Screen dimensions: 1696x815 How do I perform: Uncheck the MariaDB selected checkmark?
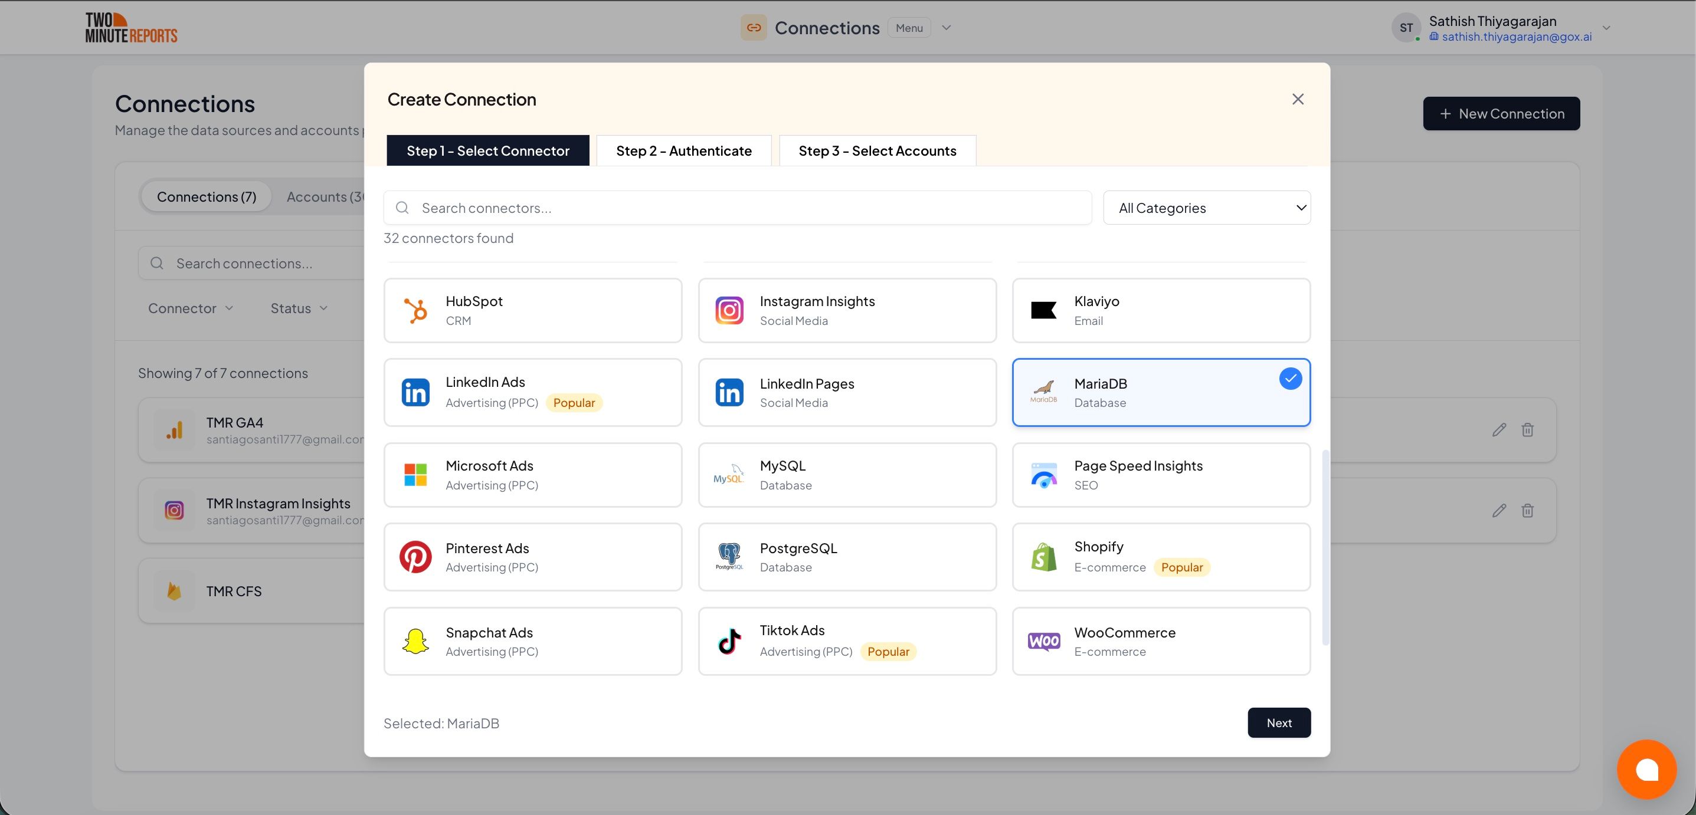tap(1290, 379)
